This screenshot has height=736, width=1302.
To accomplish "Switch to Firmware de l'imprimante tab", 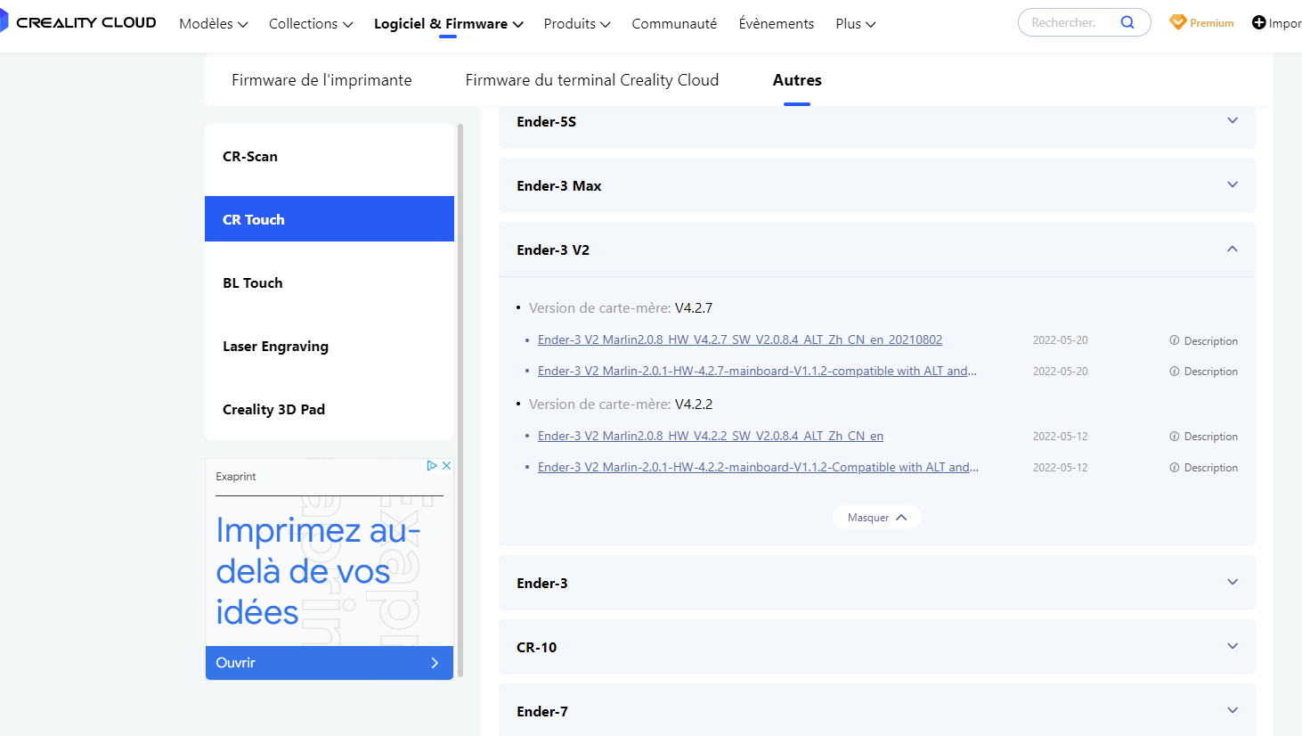I will click(x=321, y=80).
